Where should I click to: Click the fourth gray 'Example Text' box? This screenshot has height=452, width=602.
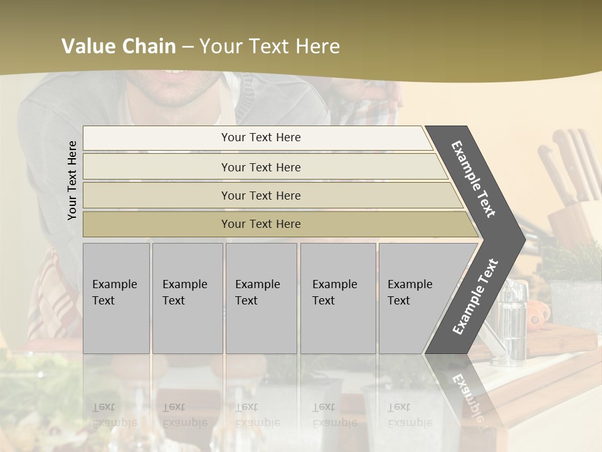337,298
